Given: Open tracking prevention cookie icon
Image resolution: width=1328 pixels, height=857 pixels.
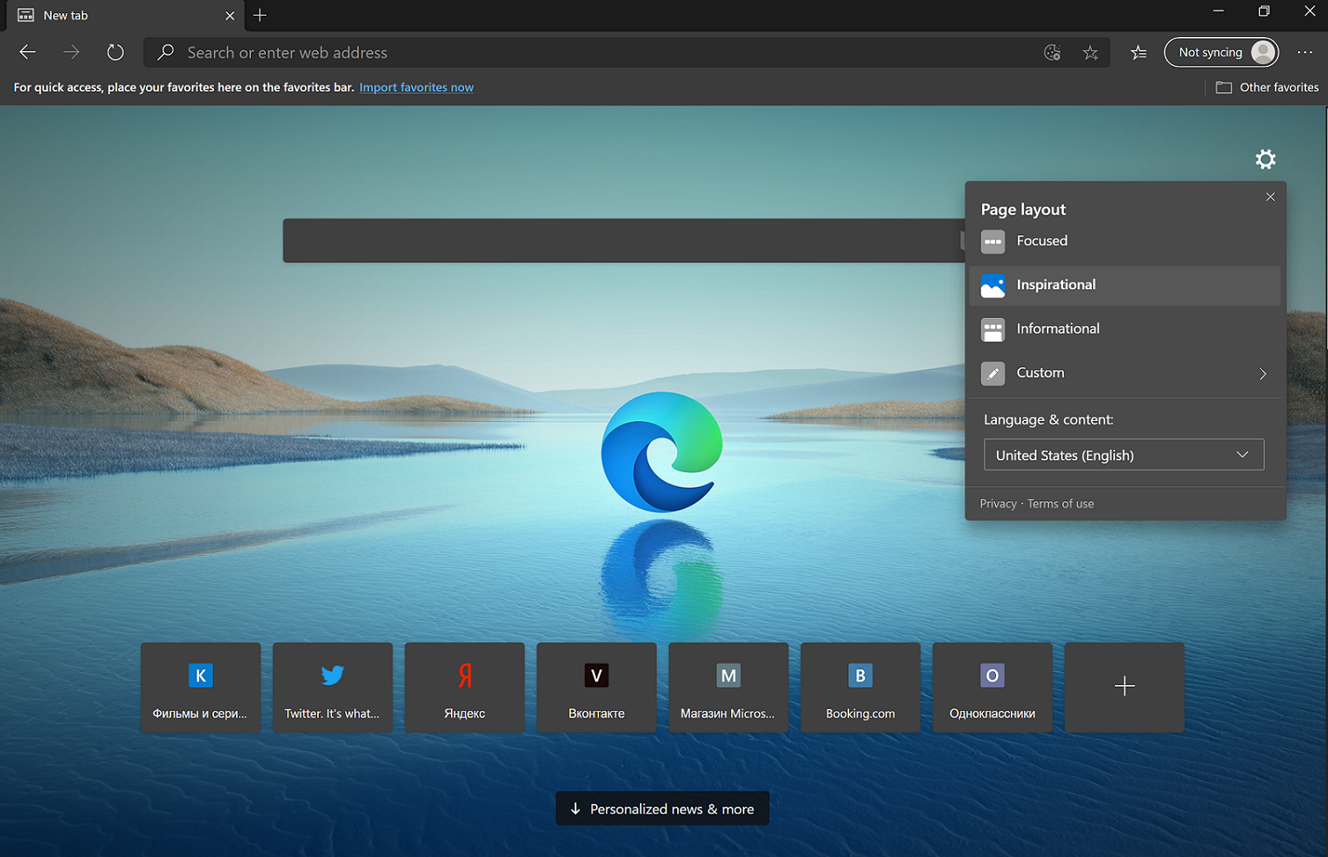Looking at the screenshot, I should (1053, 52).
